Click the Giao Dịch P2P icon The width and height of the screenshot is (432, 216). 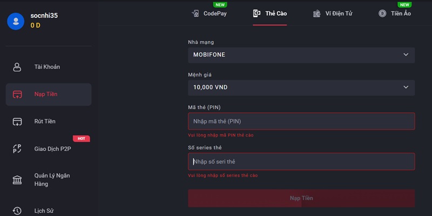[17, 149]
